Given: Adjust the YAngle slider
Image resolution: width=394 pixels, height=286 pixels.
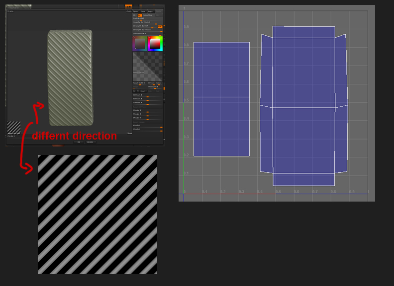Looking at the screenshot, I should point(147,115).
